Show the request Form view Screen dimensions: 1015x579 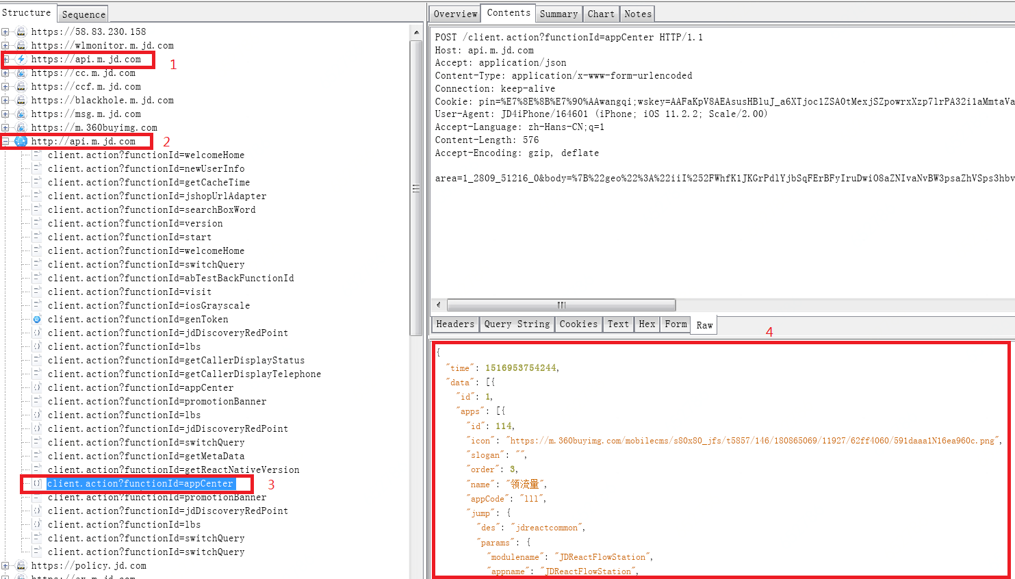pyautogui.click(x=676, y=324)
